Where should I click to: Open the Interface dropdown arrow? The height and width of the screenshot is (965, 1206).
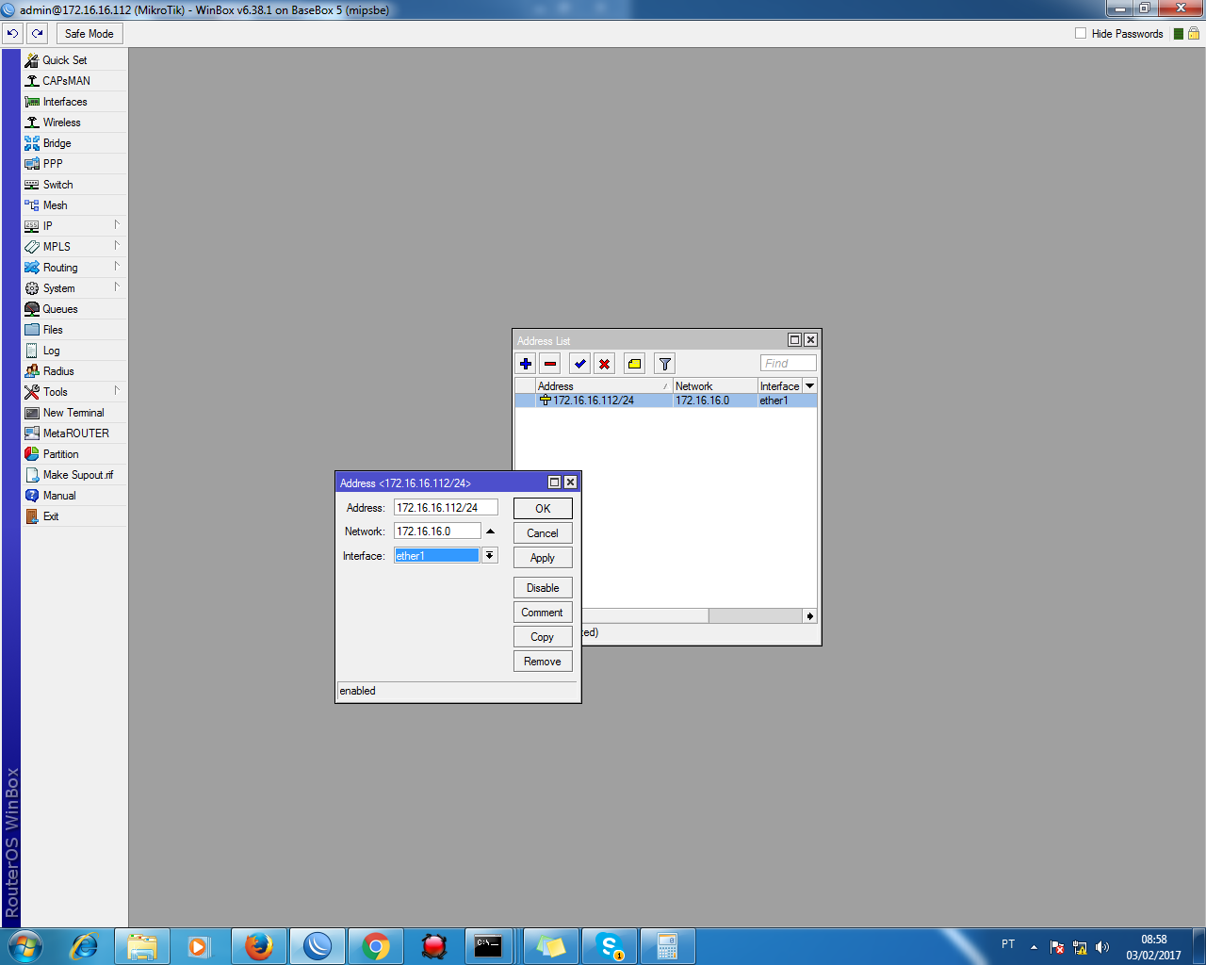tap(490, 556)
